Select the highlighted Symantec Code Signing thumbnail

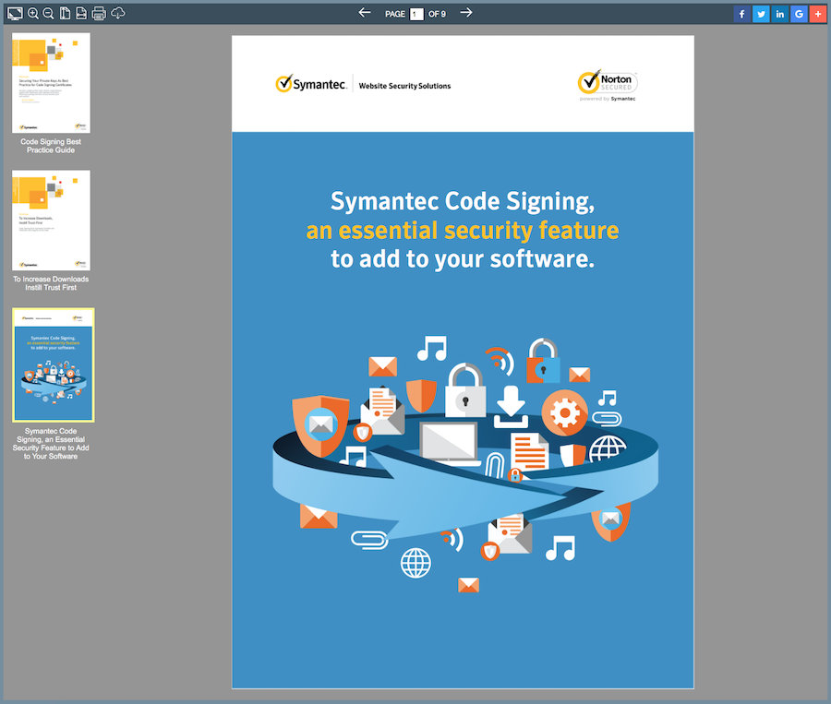[x=54, y=365]
